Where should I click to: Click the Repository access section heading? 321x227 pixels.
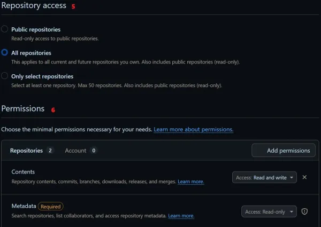(34, 6)
